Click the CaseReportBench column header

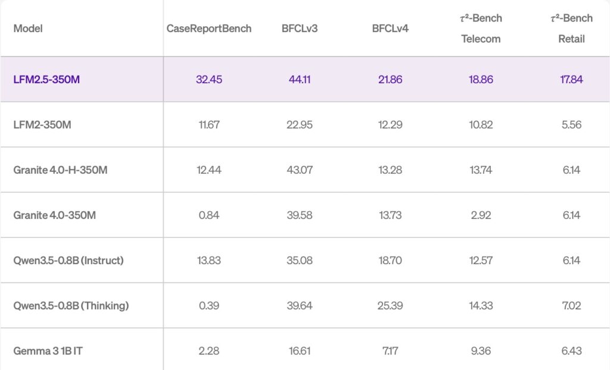(x=208, y=29)
